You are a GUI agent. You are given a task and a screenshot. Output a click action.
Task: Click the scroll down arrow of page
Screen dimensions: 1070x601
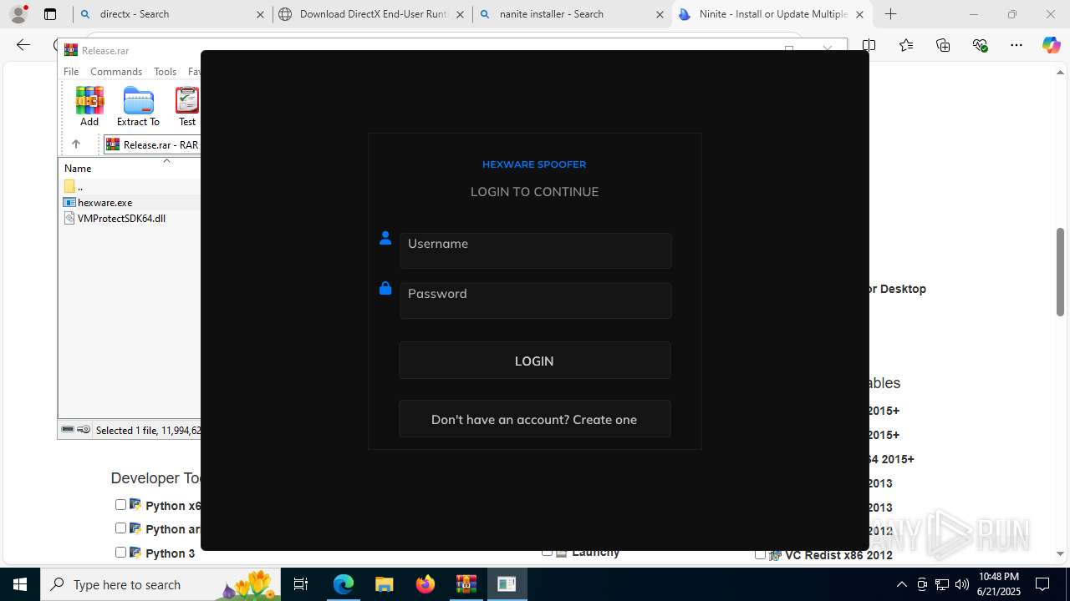pos(1060,553)
